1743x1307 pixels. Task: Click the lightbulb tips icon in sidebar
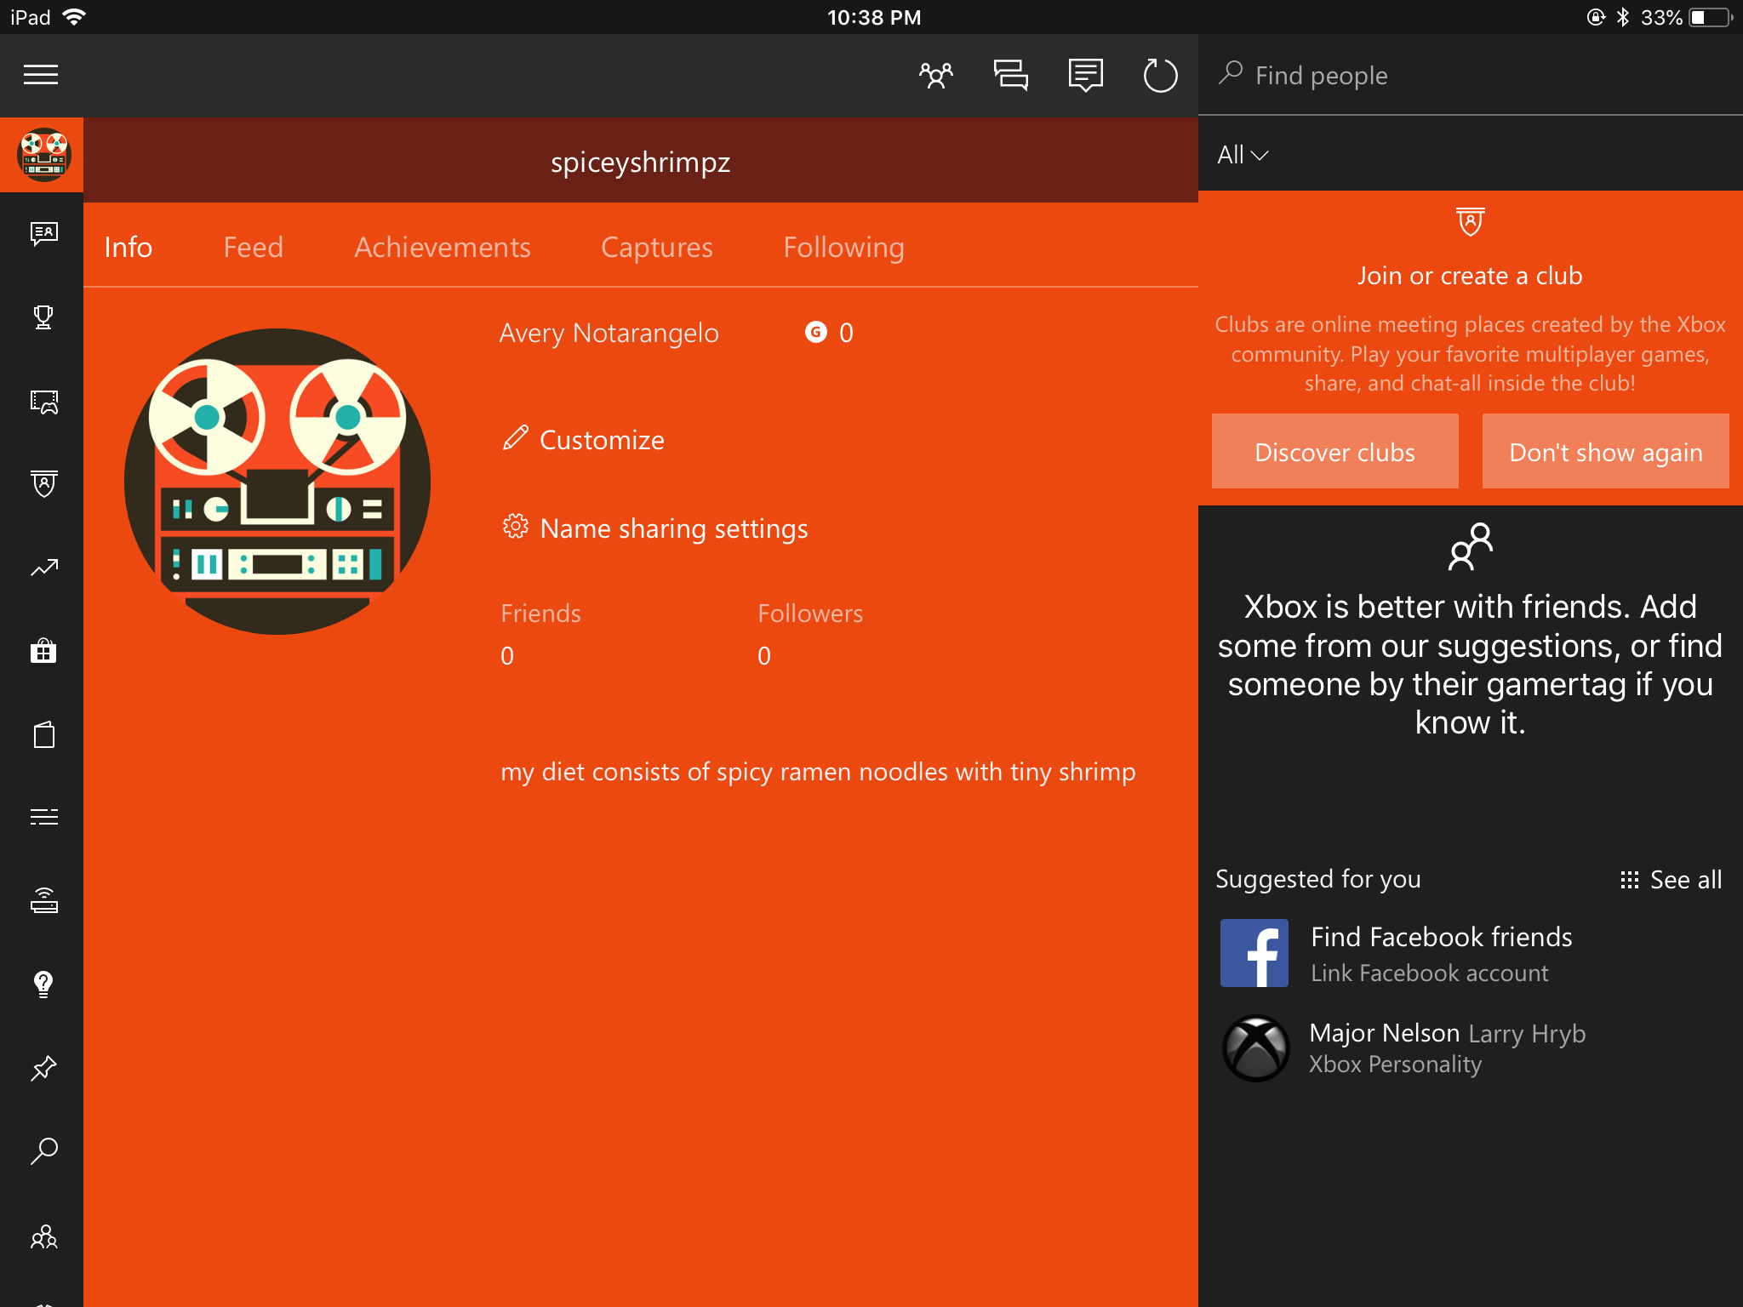(43, 985)
